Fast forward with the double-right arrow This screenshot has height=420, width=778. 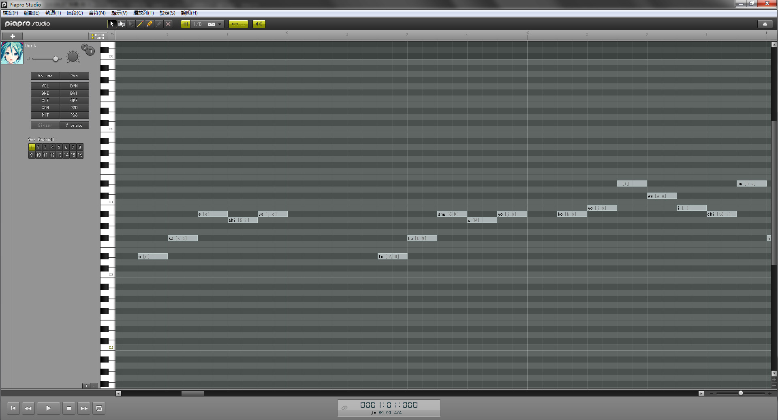[x=84, y=408]
